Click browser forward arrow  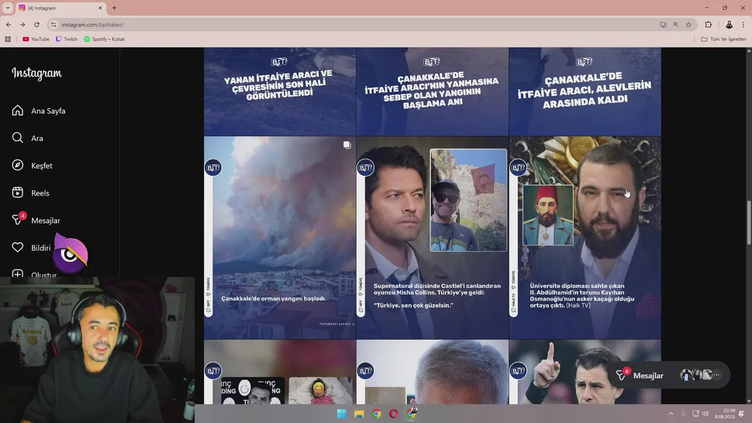tap(22, 25)
